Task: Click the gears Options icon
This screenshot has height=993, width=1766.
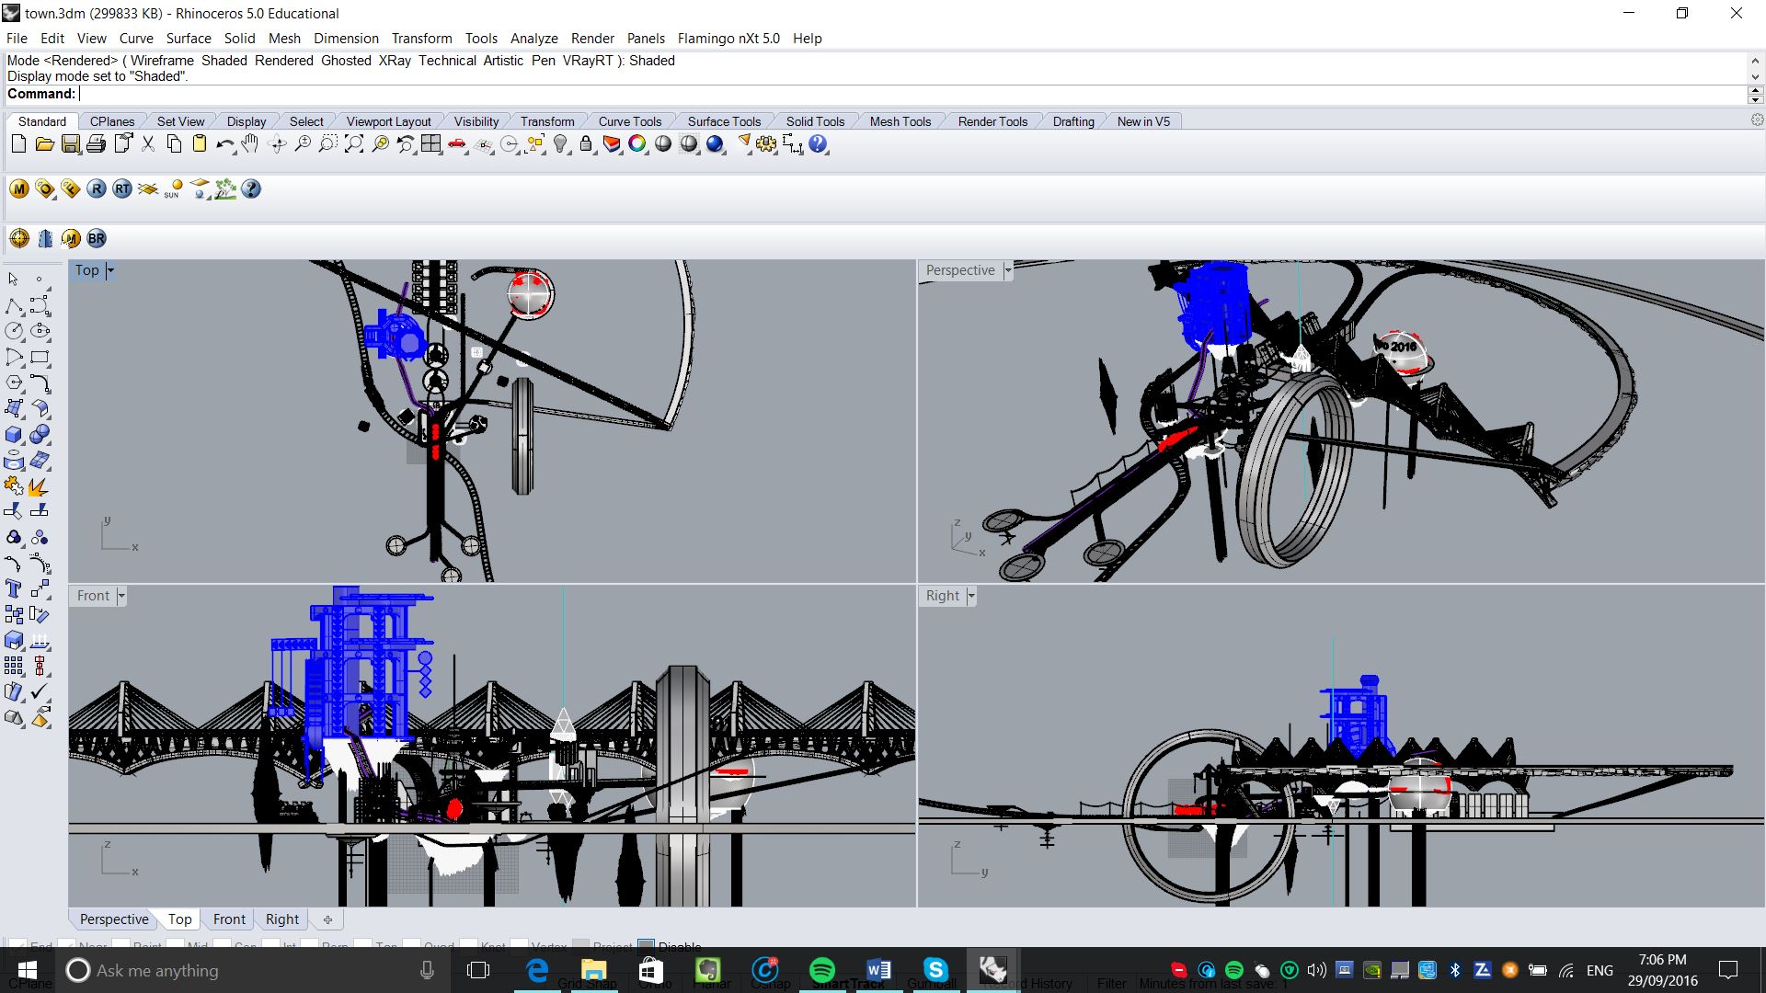Action: 766,144
